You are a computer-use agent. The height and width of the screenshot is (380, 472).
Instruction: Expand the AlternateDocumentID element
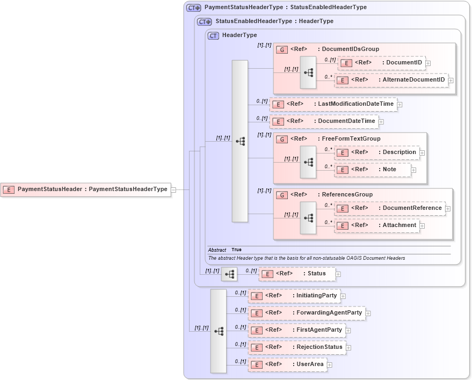pos(450,79)
